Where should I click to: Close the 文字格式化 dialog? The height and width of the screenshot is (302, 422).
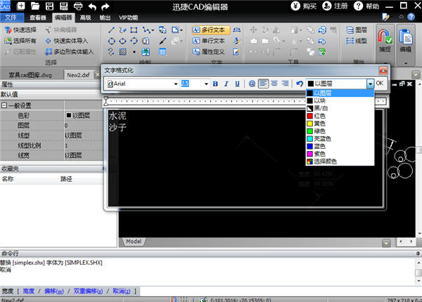[x=383, y=70]
